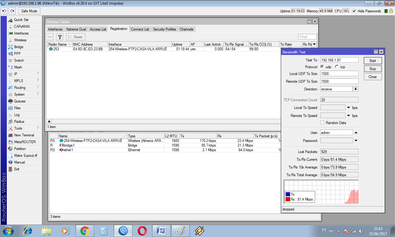This screenshot has width=395, height=237.
Task: Click the Undo arrow icon in toolbar
Action: tap(4, 11)
